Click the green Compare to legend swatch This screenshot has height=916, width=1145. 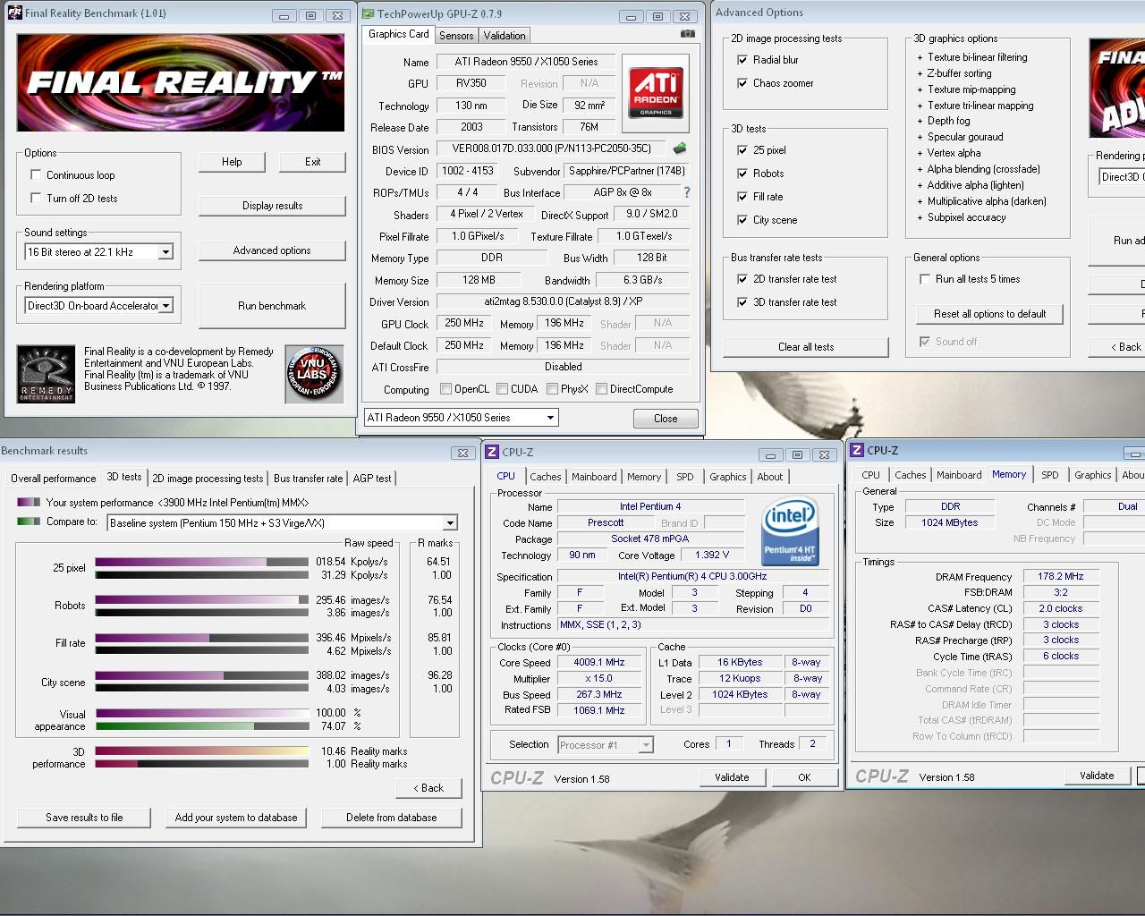point(29,522)
